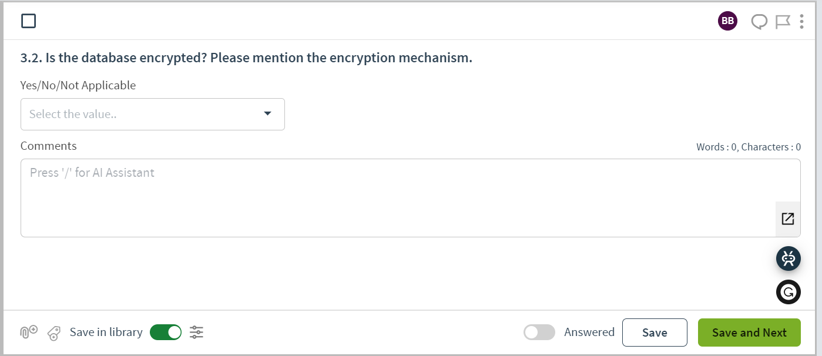Expand the comments box with the pop-out icon
822x356 pixels.
point(788,219)
